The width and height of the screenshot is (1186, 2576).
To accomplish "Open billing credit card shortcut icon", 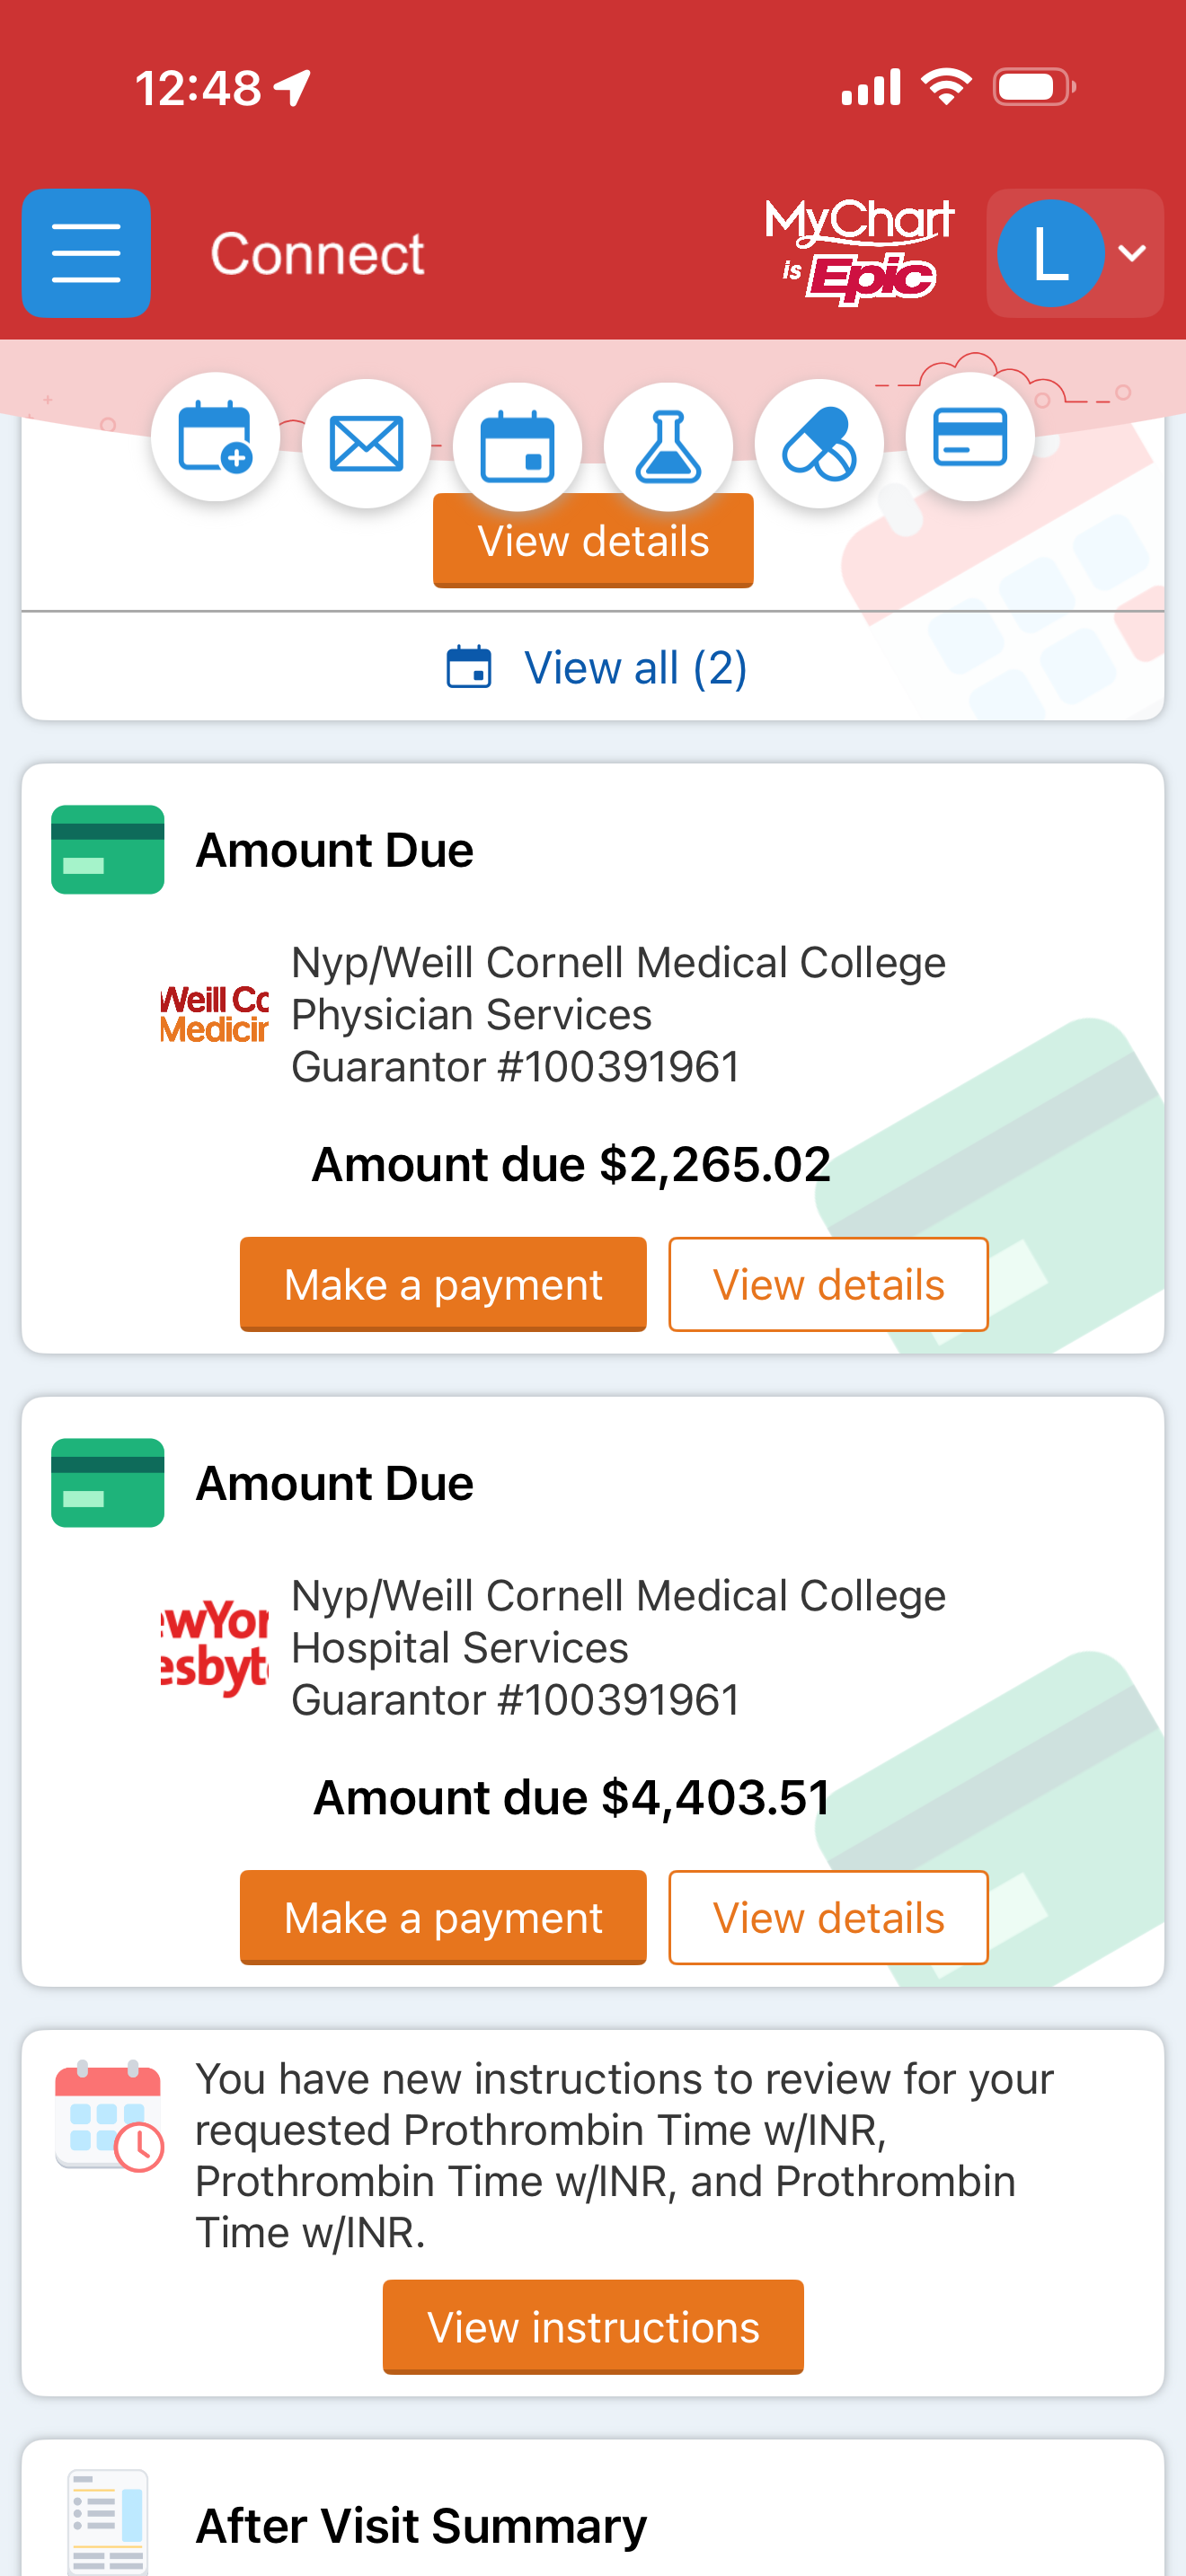I will pyautogui.click(x=969, y=438).
